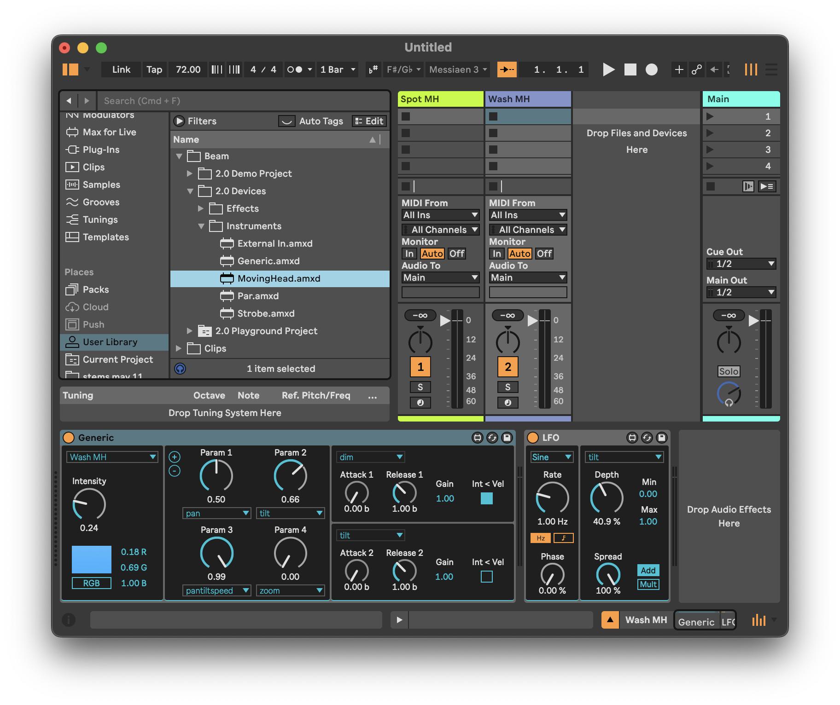Solo the Wash MH track
The height and width of the screenshot is (705, 840).
click(x=508, y=387)
